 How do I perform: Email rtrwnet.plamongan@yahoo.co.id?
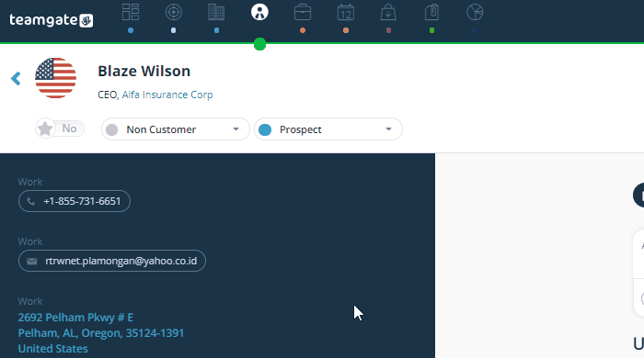(x=112, y=261)
